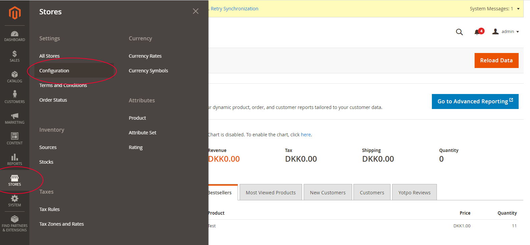
Task: Open the notifications bell icon
Action: 477,32
